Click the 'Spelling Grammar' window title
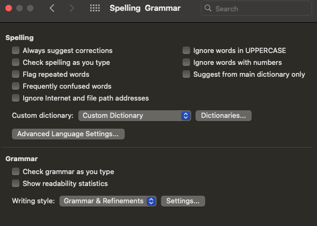The height and width of the screenshot is (226, 317). (x=145, y=8)
